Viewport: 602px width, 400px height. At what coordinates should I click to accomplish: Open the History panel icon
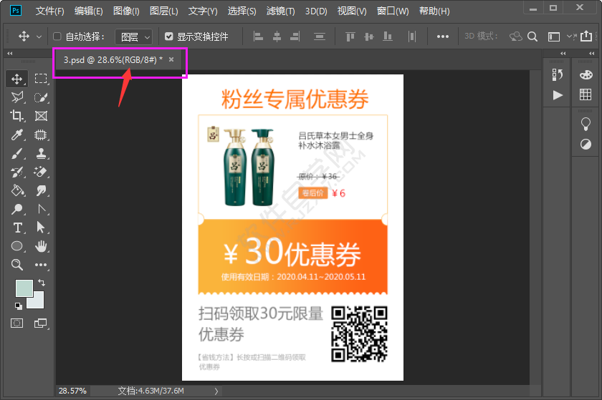coord(558,75)
